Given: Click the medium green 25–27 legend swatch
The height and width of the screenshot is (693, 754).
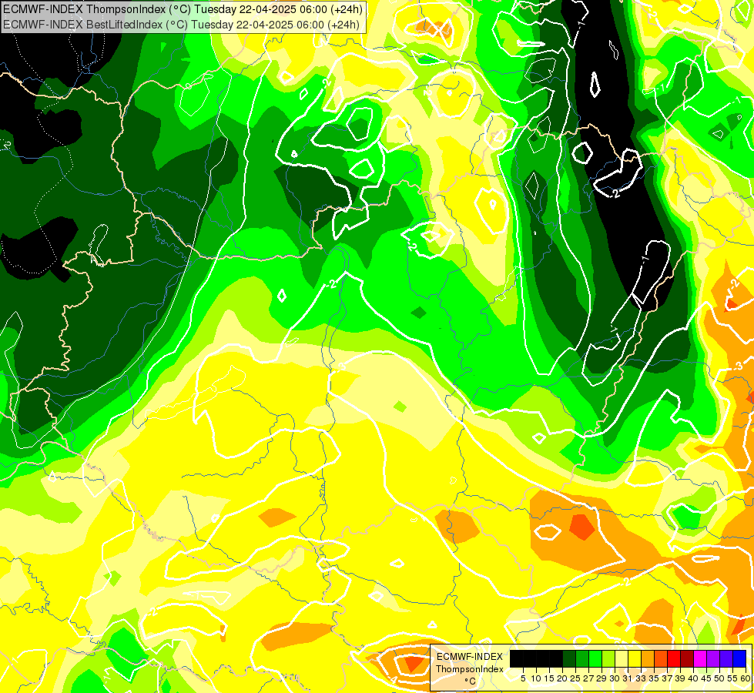Looking at the screenshot, I should pyautogui.click(x=582, y=658).
